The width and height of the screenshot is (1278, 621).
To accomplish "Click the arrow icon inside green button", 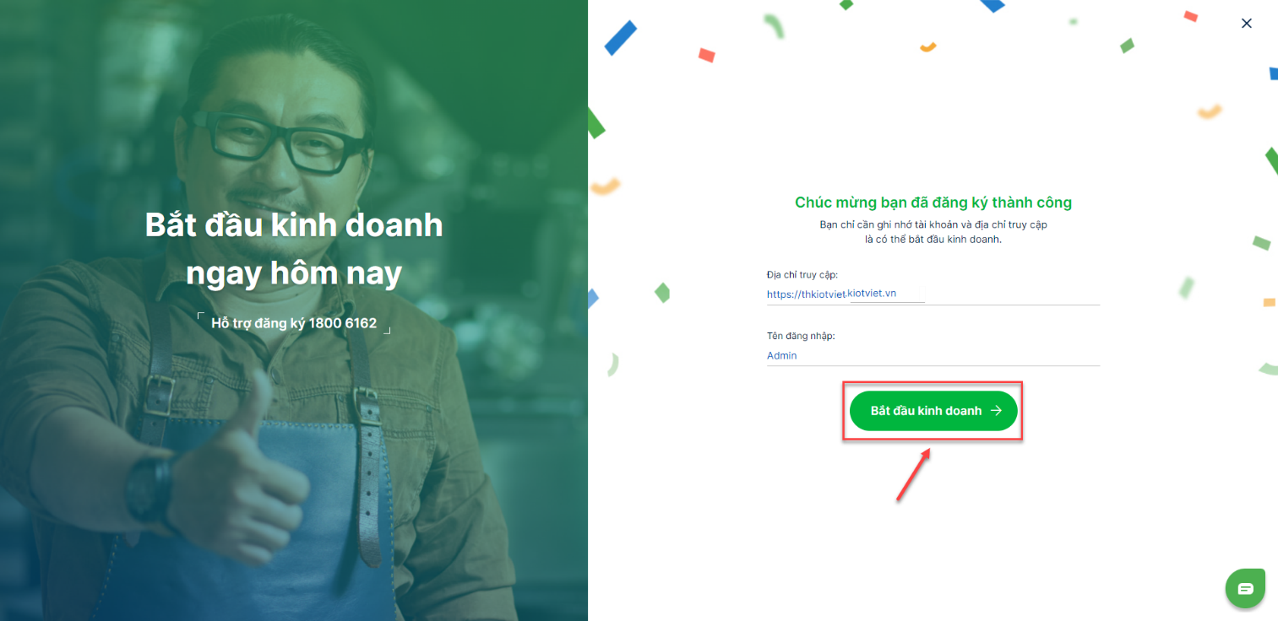I will [996, 411].
